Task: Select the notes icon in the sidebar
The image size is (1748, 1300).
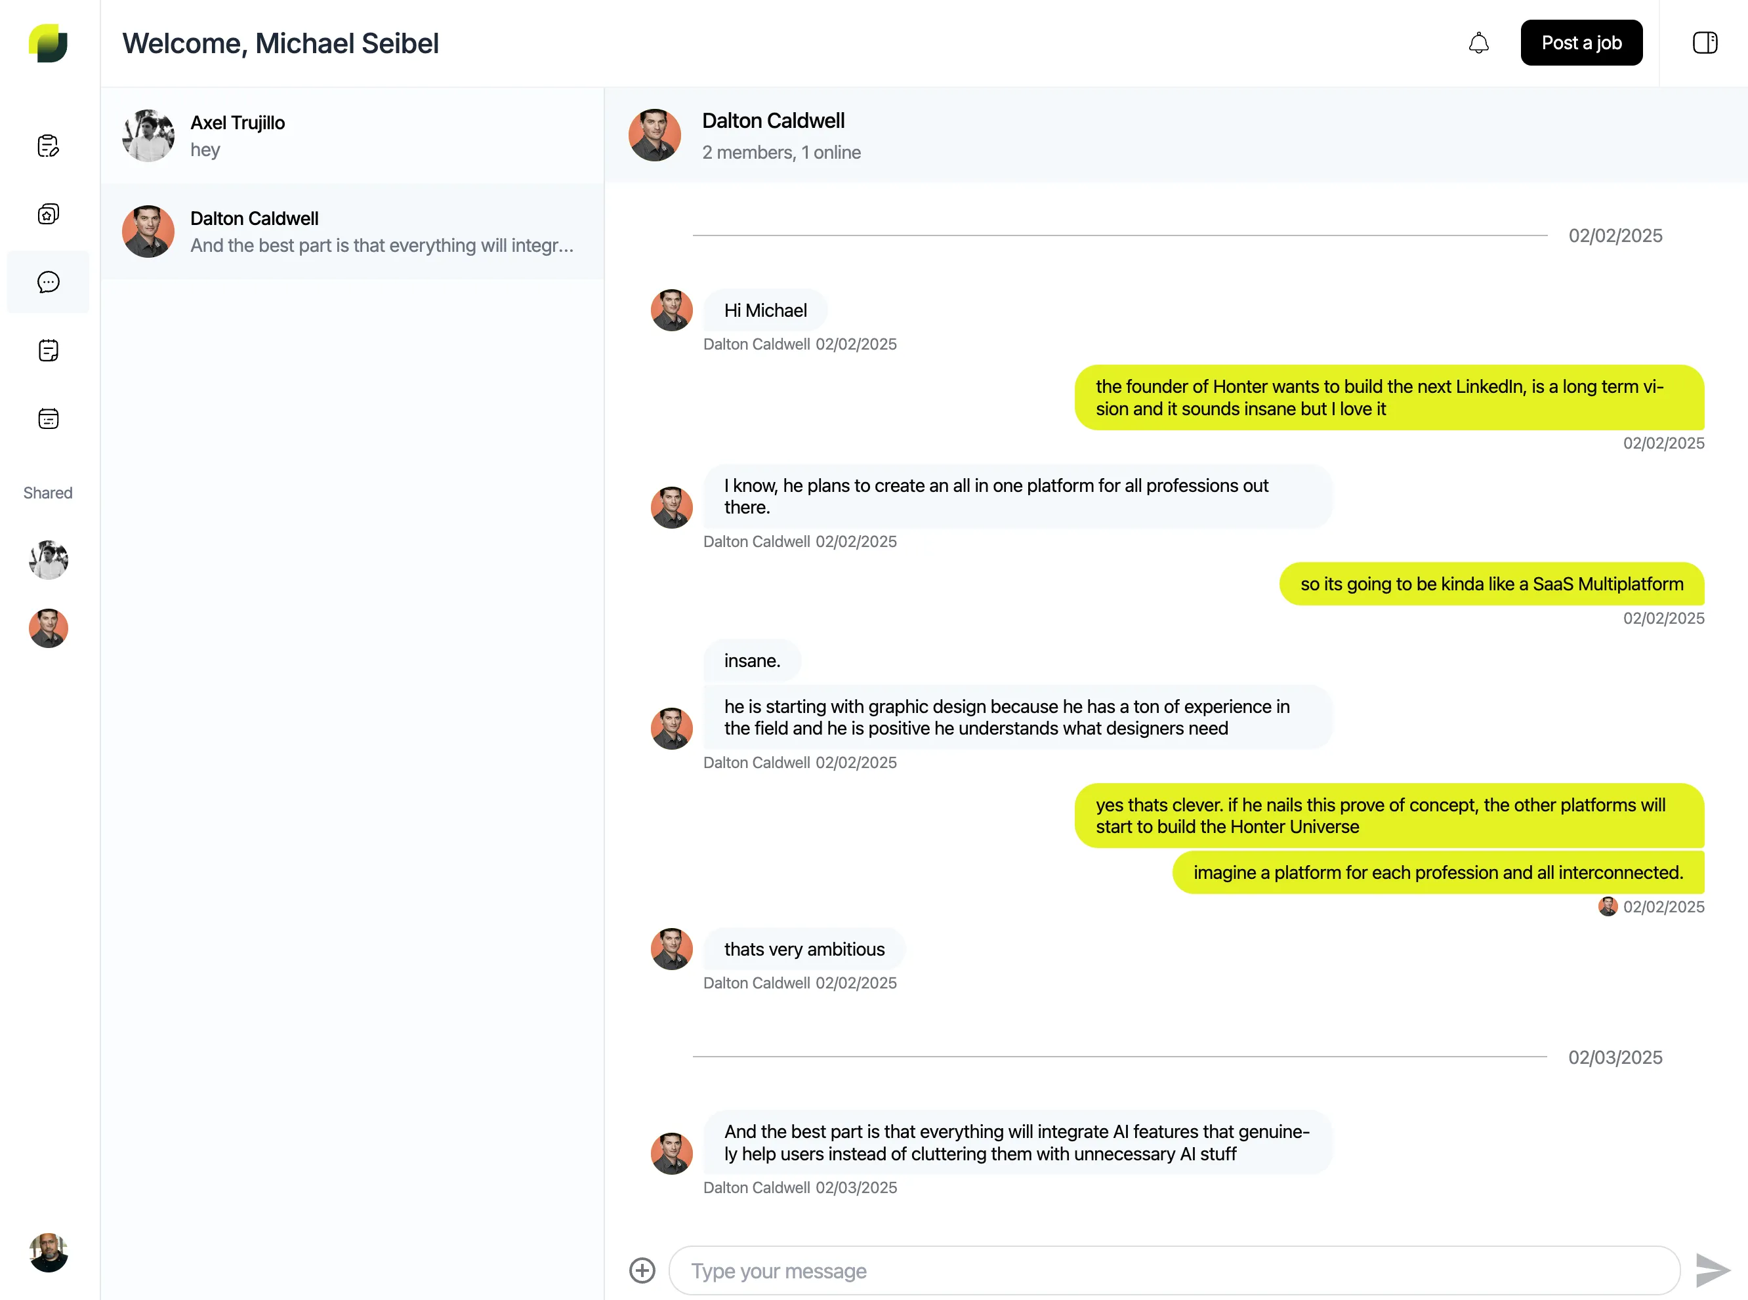Action: (48, 350)
